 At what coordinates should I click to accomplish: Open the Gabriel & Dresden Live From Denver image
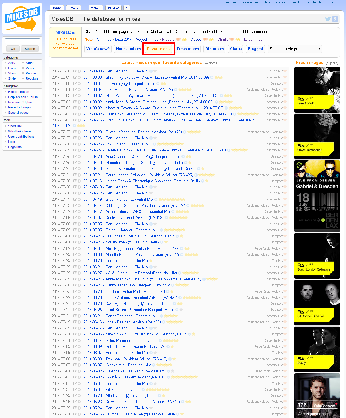point(317,196)
